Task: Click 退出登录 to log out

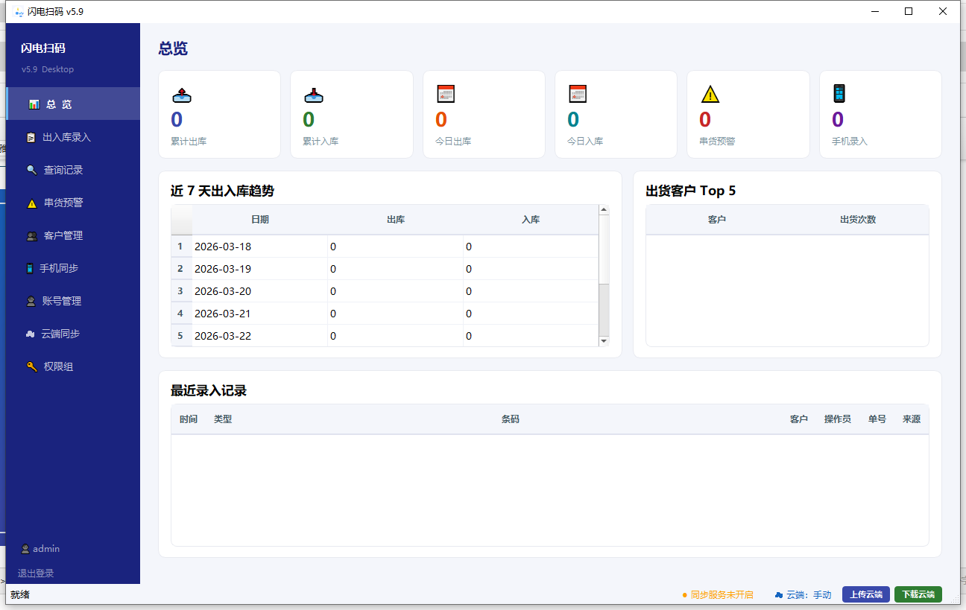Action: pos(36,574)
